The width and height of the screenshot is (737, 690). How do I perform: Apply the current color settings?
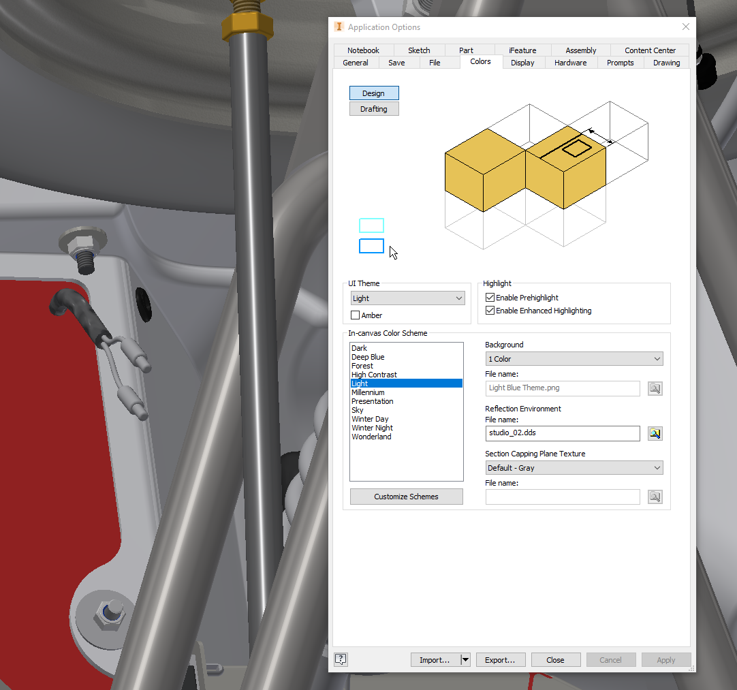click(665, 659)
